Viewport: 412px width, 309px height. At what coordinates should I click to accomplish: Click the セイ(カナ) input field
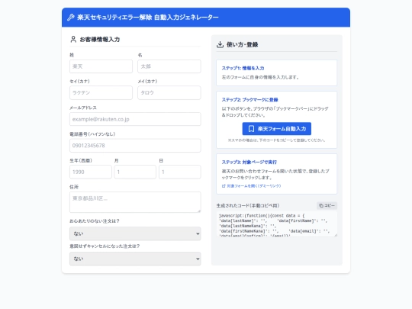(x=101, y=93)
